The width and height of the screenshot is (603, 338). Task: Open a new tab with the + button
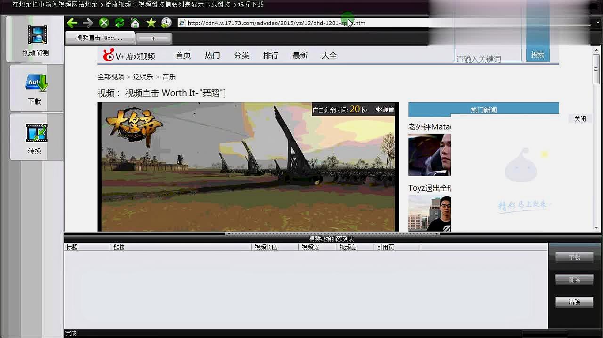click(154, 38)
